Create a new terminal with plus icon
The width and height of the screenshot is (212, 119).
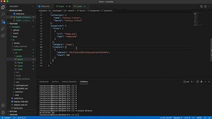(x=192, y=82)
